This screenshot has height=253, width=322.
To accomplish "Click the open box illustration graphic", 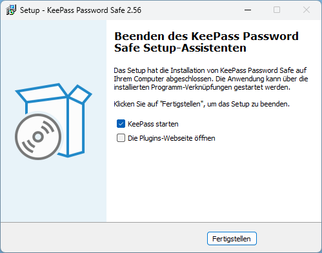I will (54, 121).
